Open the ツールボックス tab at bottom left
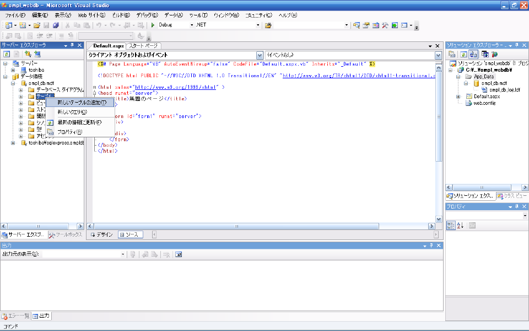 (66, 234)
